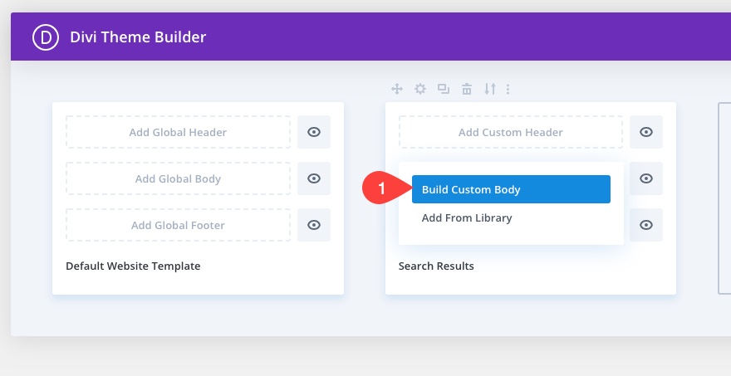Open the three-dot more options menu
Screen dimensions: 731x376
pyautogui.click(x=508, y=89)
